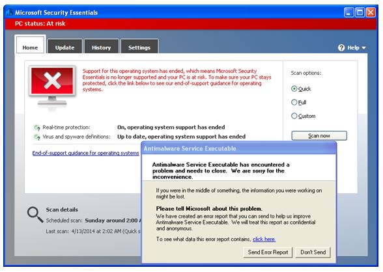
Task: Click the Antimalware Service Executable dialog title bar
Action: pos(239,148)
